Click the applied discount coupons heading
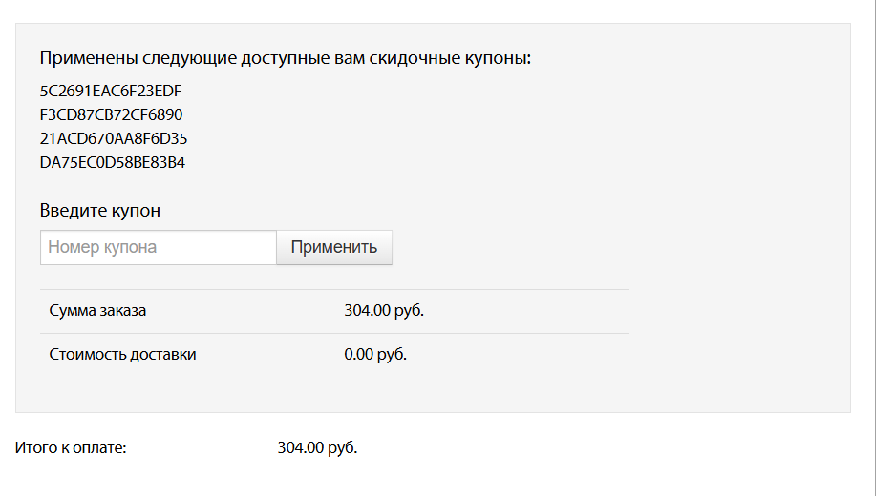Viewport: 894px width, 496px height. [285, 58]
